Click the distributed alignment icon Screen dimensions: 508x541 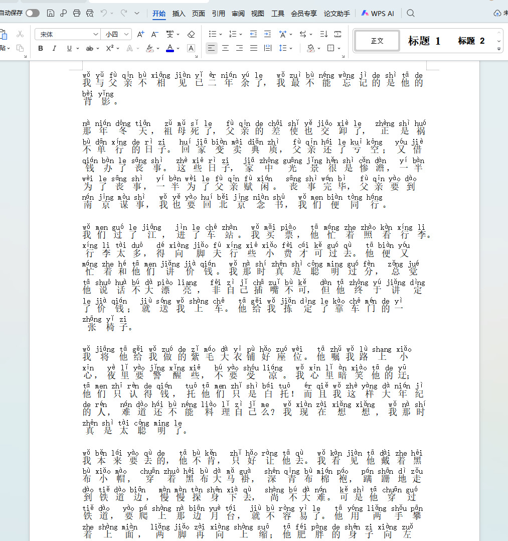(x=268, y=48)
